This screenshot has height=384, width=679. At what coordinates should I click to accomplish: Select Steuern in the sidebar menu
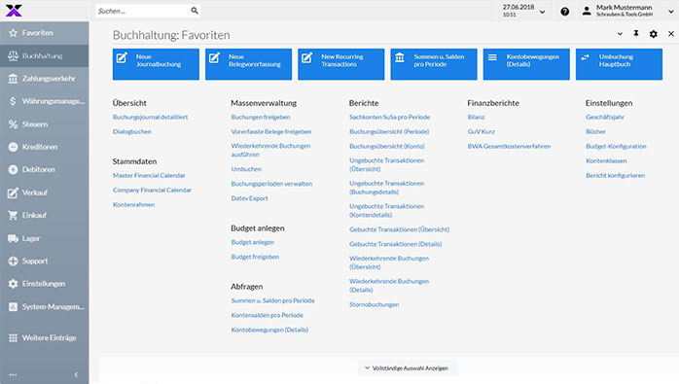tap(44, 124)
